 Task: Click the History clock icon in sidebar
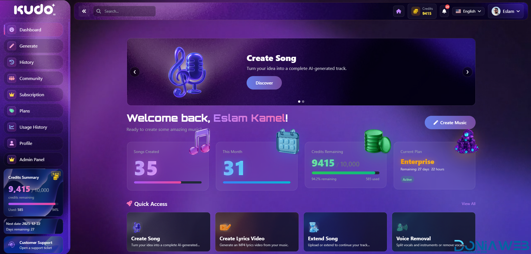(12, 62)
